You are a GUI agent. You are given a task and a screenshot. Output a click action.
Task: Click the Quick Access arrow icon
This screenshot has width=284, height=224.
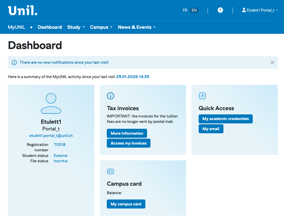click(202, 96)
